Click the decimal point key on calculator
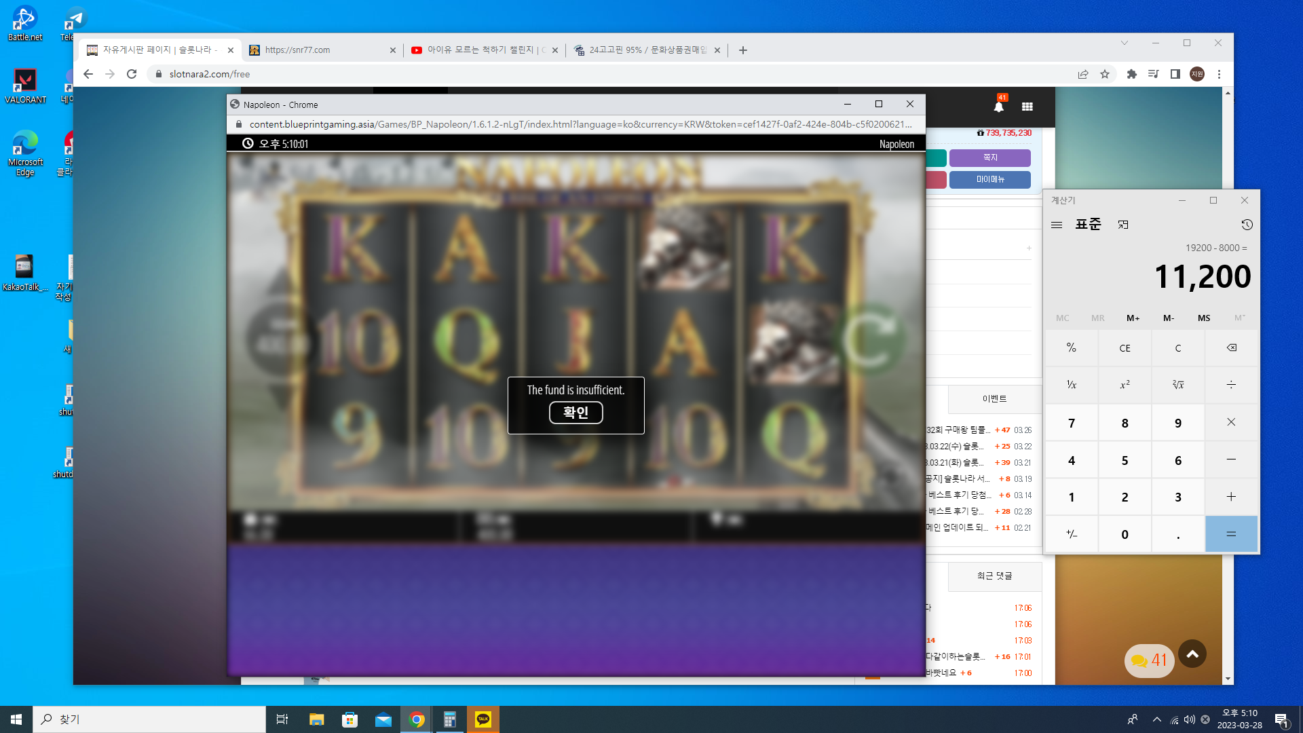 tap(1178, 534)
